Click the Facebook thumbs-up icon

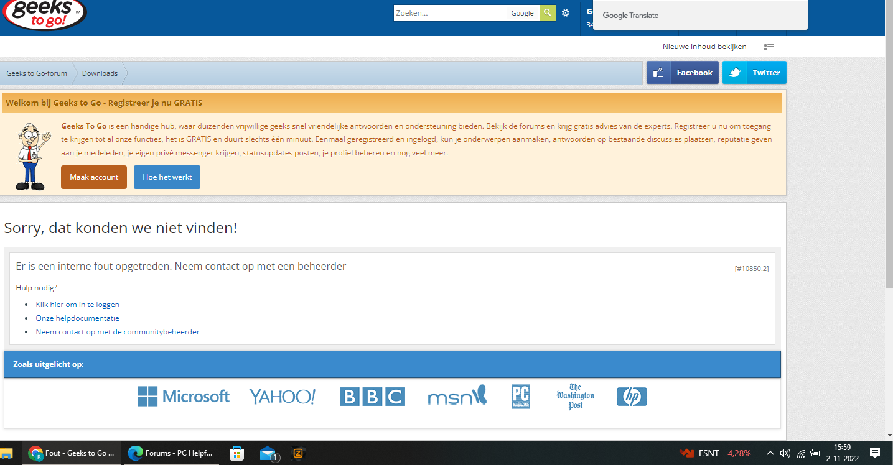click(658, 73)
